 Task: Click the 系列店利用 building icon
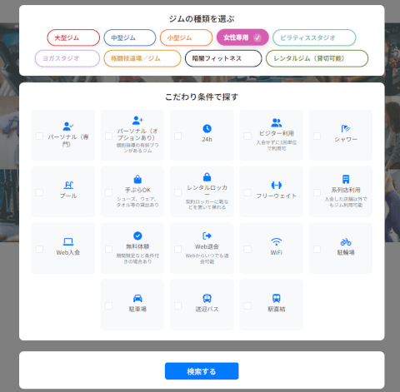[x=346, y=179]
